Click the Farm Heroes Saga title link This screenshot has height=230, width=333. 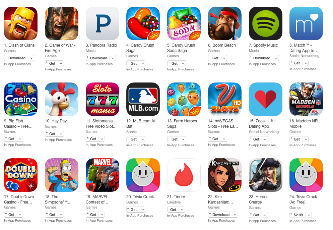[x=182, y=123]
